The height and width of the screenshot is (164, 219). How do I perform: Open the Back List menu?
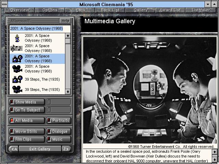[x=110, y=10]
